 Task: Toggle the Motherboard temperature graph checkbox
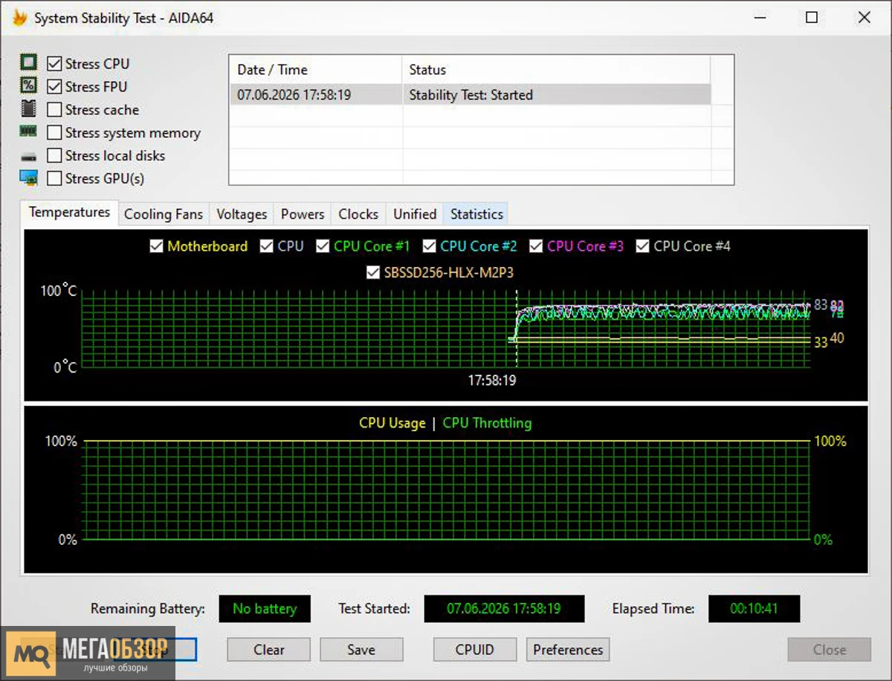156,246
